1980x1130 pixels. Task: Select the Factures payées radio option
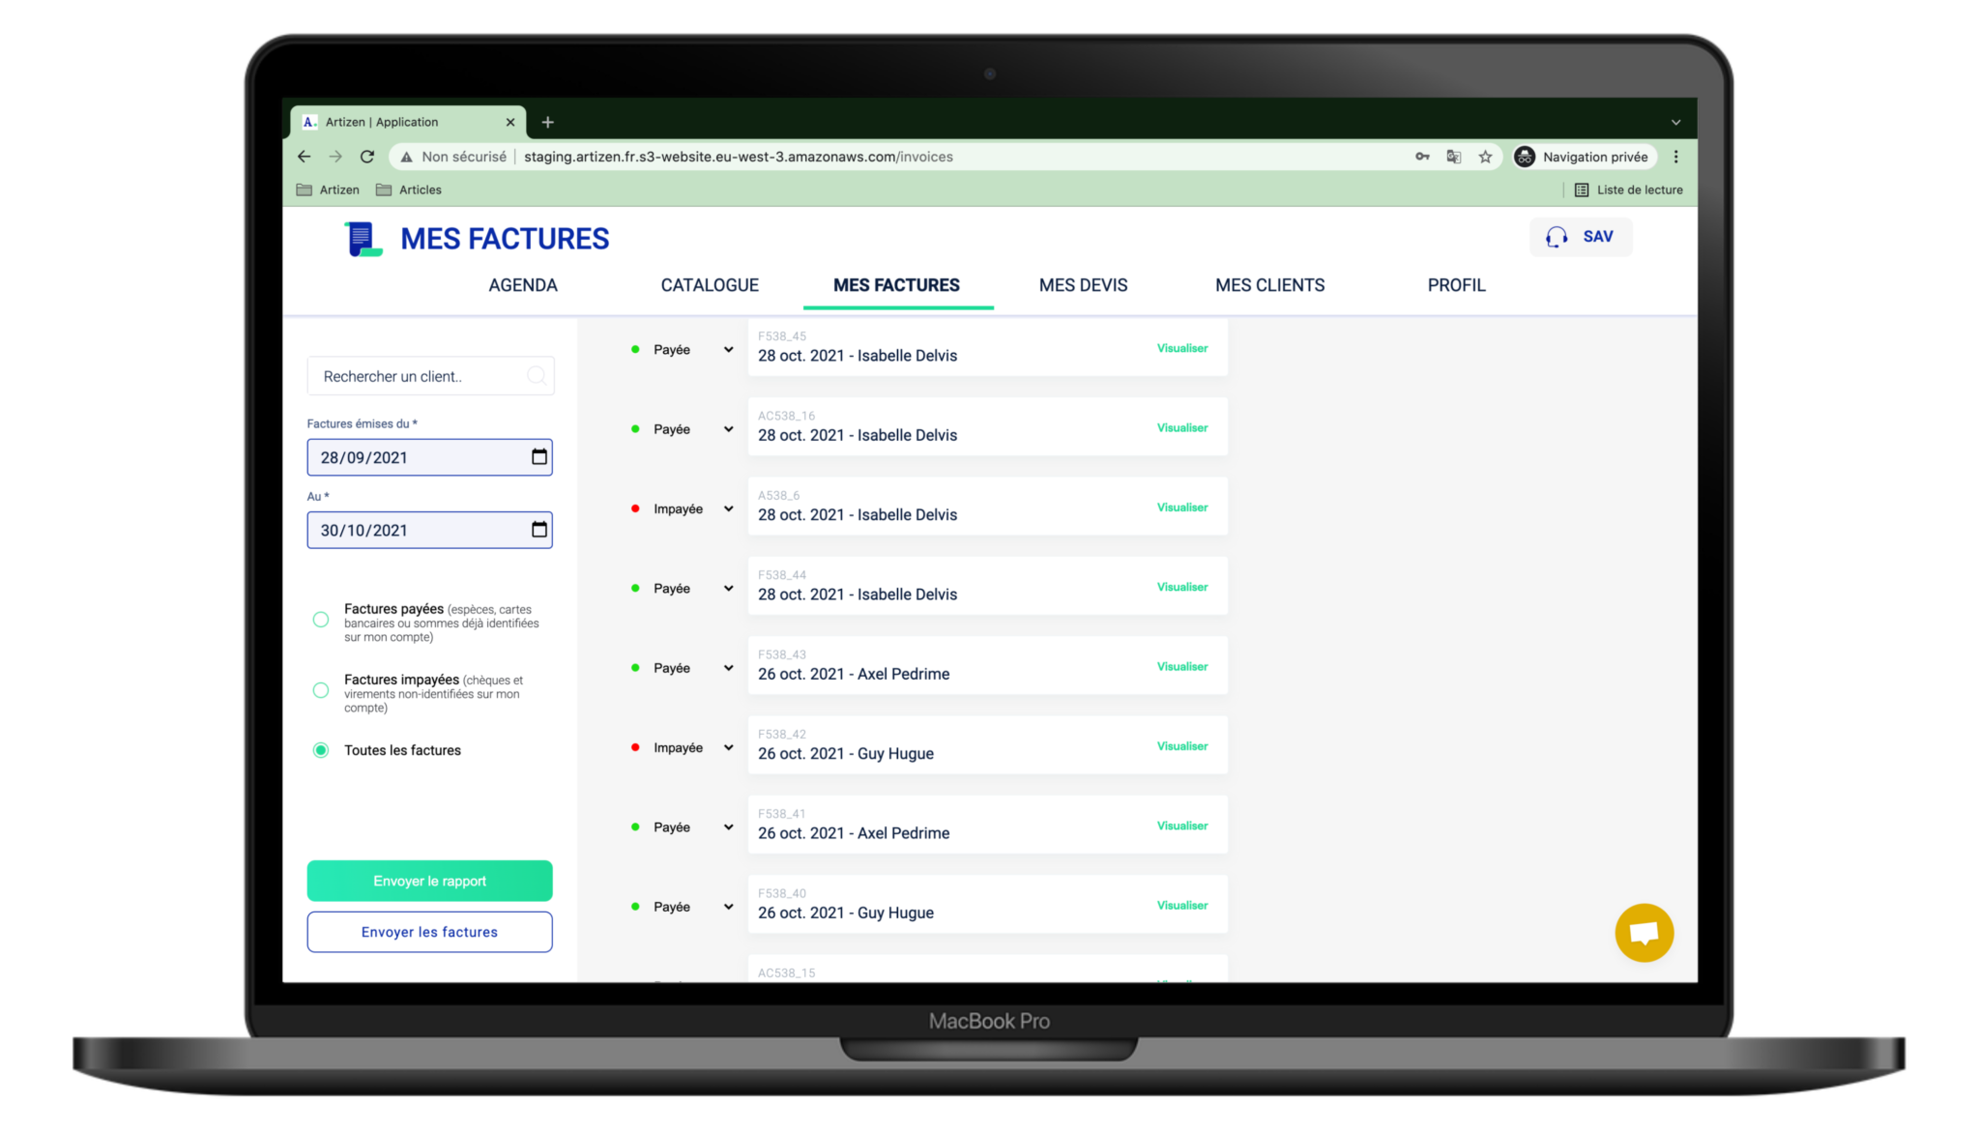point(321,620)
